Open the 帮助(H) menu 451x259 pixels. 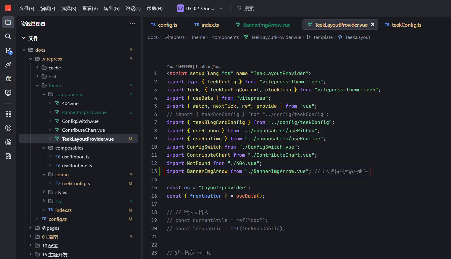[x=154, y=8]
